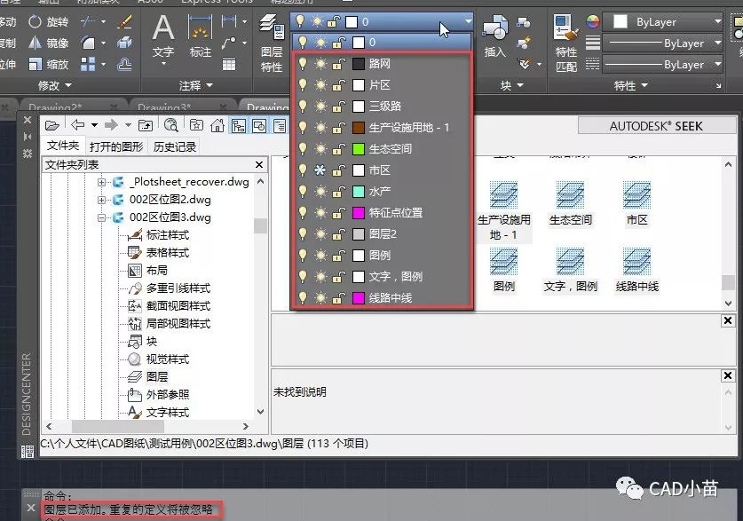This screenshot has height=521, width=743.
Task: Click the 标注 dimension tool icon
Action: [201, 34]
